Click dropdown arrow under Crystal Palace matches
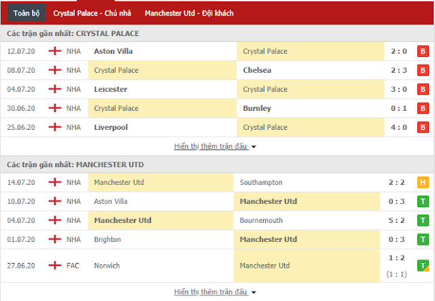 point(254,147)
